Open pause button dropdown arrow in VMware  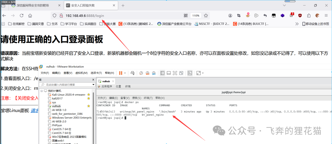pos(125,73)
